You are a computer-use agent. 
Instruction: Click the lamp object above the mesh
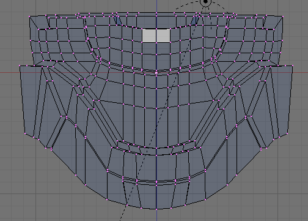click(x=205, y=2)
